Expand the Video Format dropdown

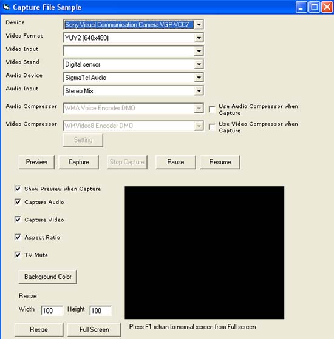coord(199,38)
